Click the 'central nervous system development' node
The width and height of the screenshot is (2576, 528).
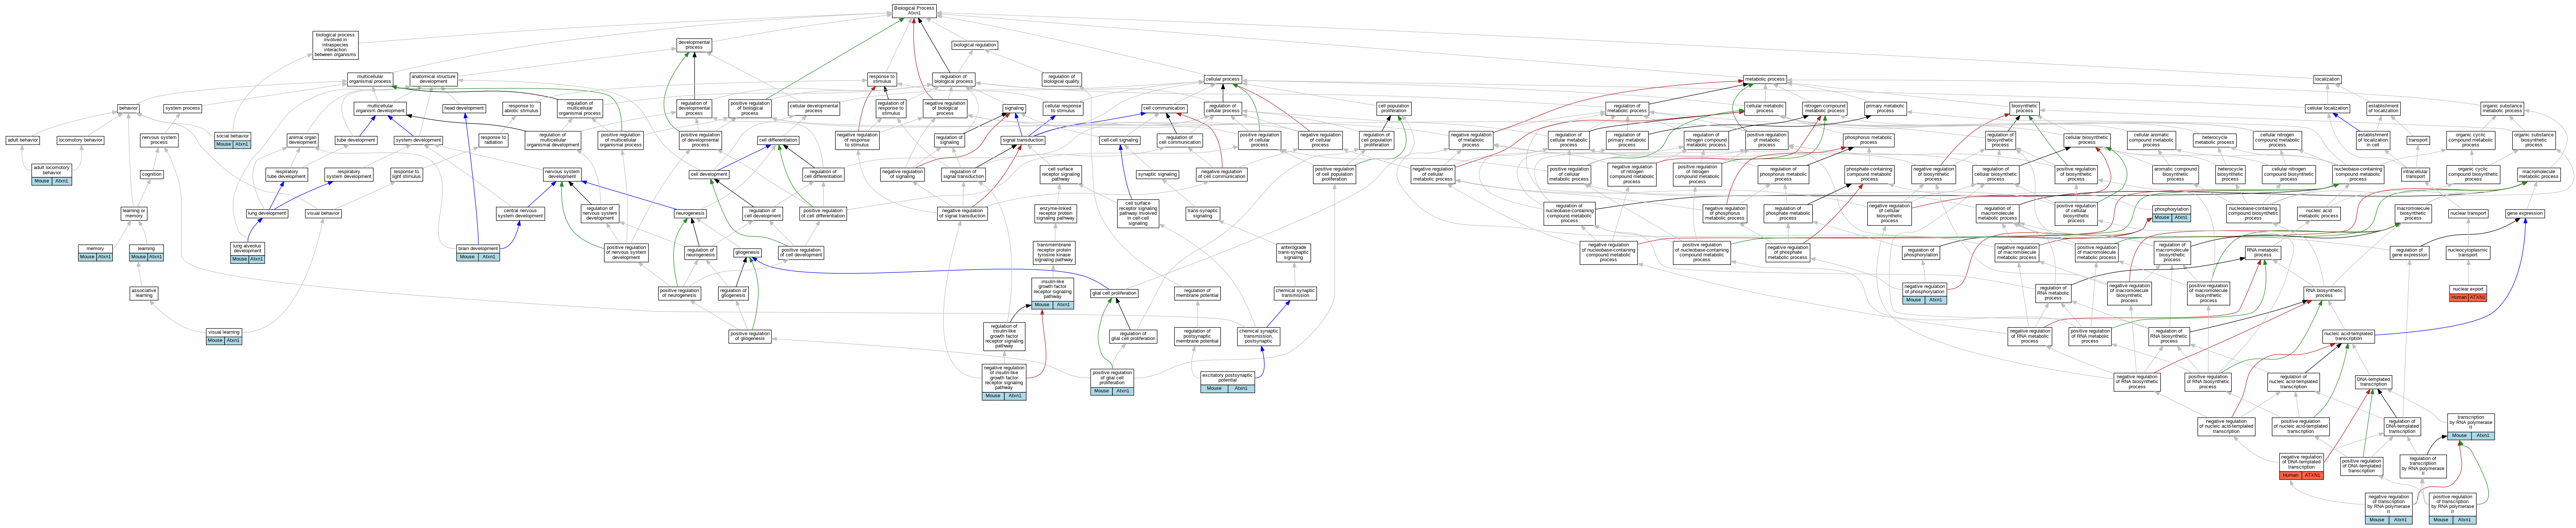pos(521,213)
